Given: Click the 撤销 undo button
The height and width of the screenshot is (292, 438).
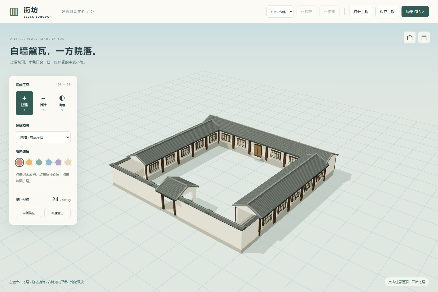Looking at the screenshot, I should tap(307, 12).
